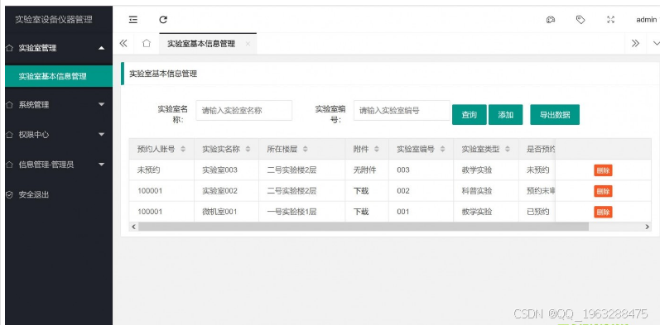Click the 实验室管理 house icon
Image resolution: width=660 pixels, height=325 pixels.
10,48
